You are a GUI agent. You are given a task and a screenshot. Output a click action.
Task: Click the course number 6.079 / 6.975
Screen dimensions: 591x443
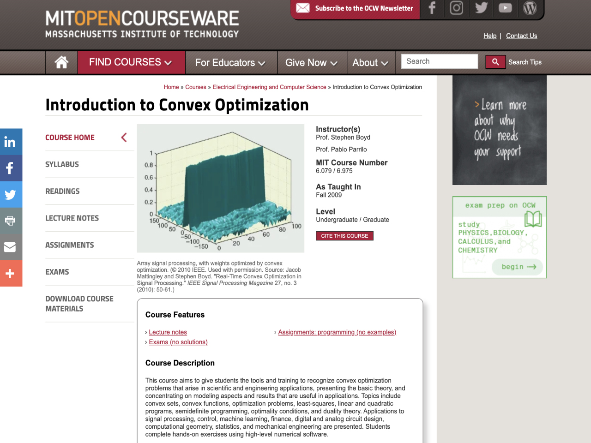pyautogui.click(x=334, y=171)
